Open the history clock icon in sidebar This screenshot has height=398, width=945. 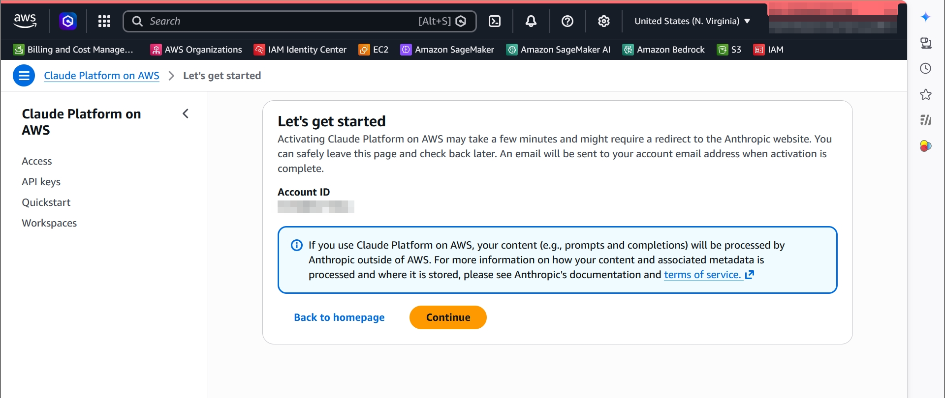(x=926, y=68)
